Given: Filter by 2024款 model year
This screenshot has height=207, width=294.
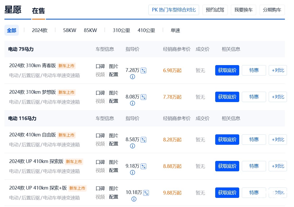Looking at the screenshot, I should click(40, 30).
